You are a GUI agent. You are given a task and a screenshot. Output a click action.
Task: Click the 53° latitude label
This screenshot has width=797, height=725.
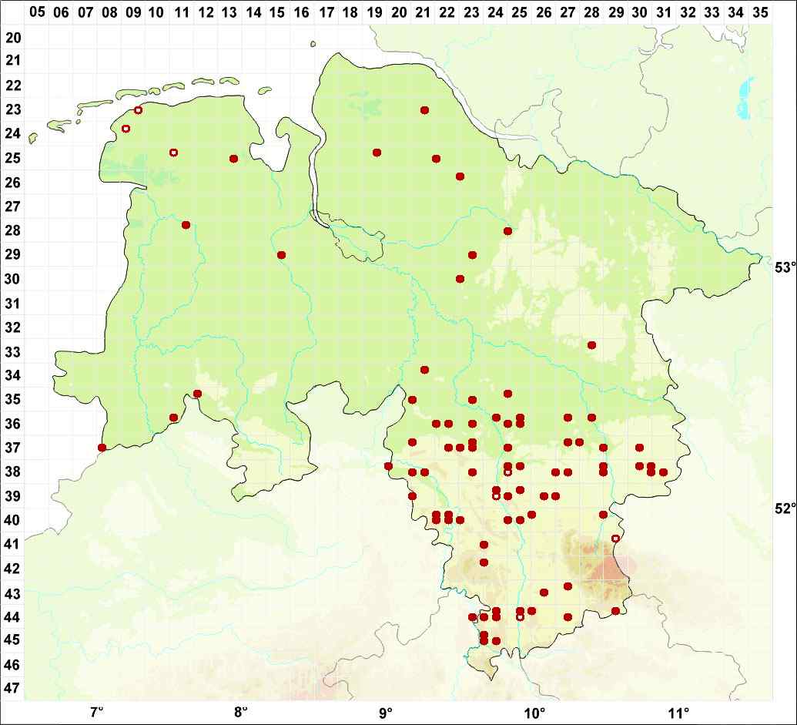pos(785,267)
